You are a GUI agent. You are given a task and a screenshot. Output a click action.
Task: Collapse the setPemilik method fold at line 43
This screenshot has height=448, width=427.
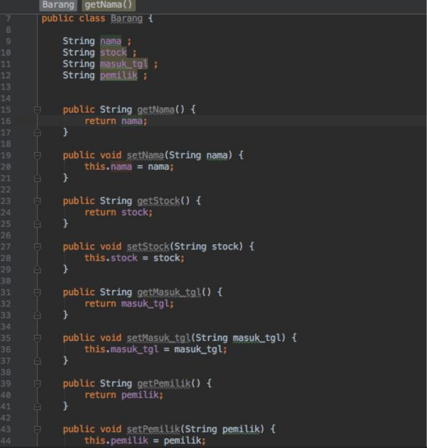tap(37, 430)
